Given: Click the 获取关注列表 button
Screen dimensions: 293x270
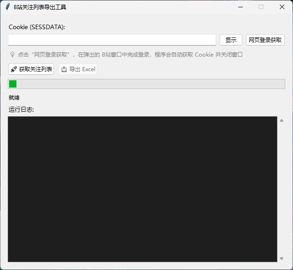Looking at the screenshot, I should 31,69.
